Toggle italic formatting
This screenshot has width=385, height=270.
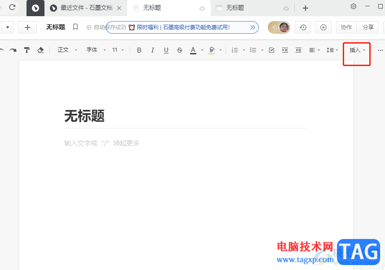tap(152, 50)
